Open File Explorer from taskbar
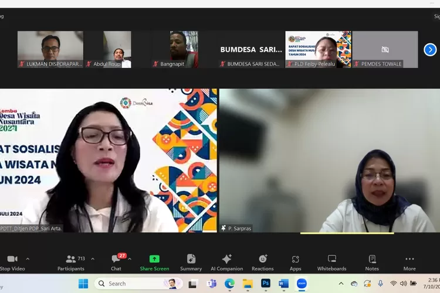This screenshot has height=293, width=440. coord(248,284)
